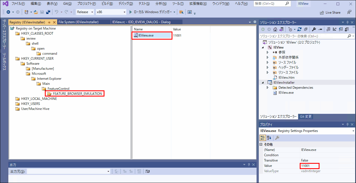Screen dimensions: 356x183
Task: Select IEView.htm in Solution Explorer
Action: 286,78
